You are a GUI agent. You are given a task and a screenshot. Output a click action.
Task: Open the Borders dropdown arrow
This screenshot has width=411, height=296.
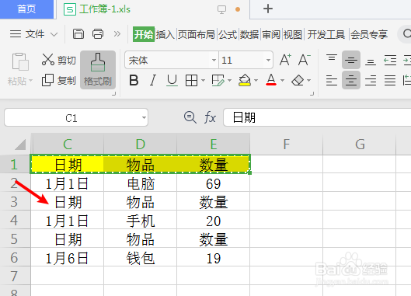[203, 80]
